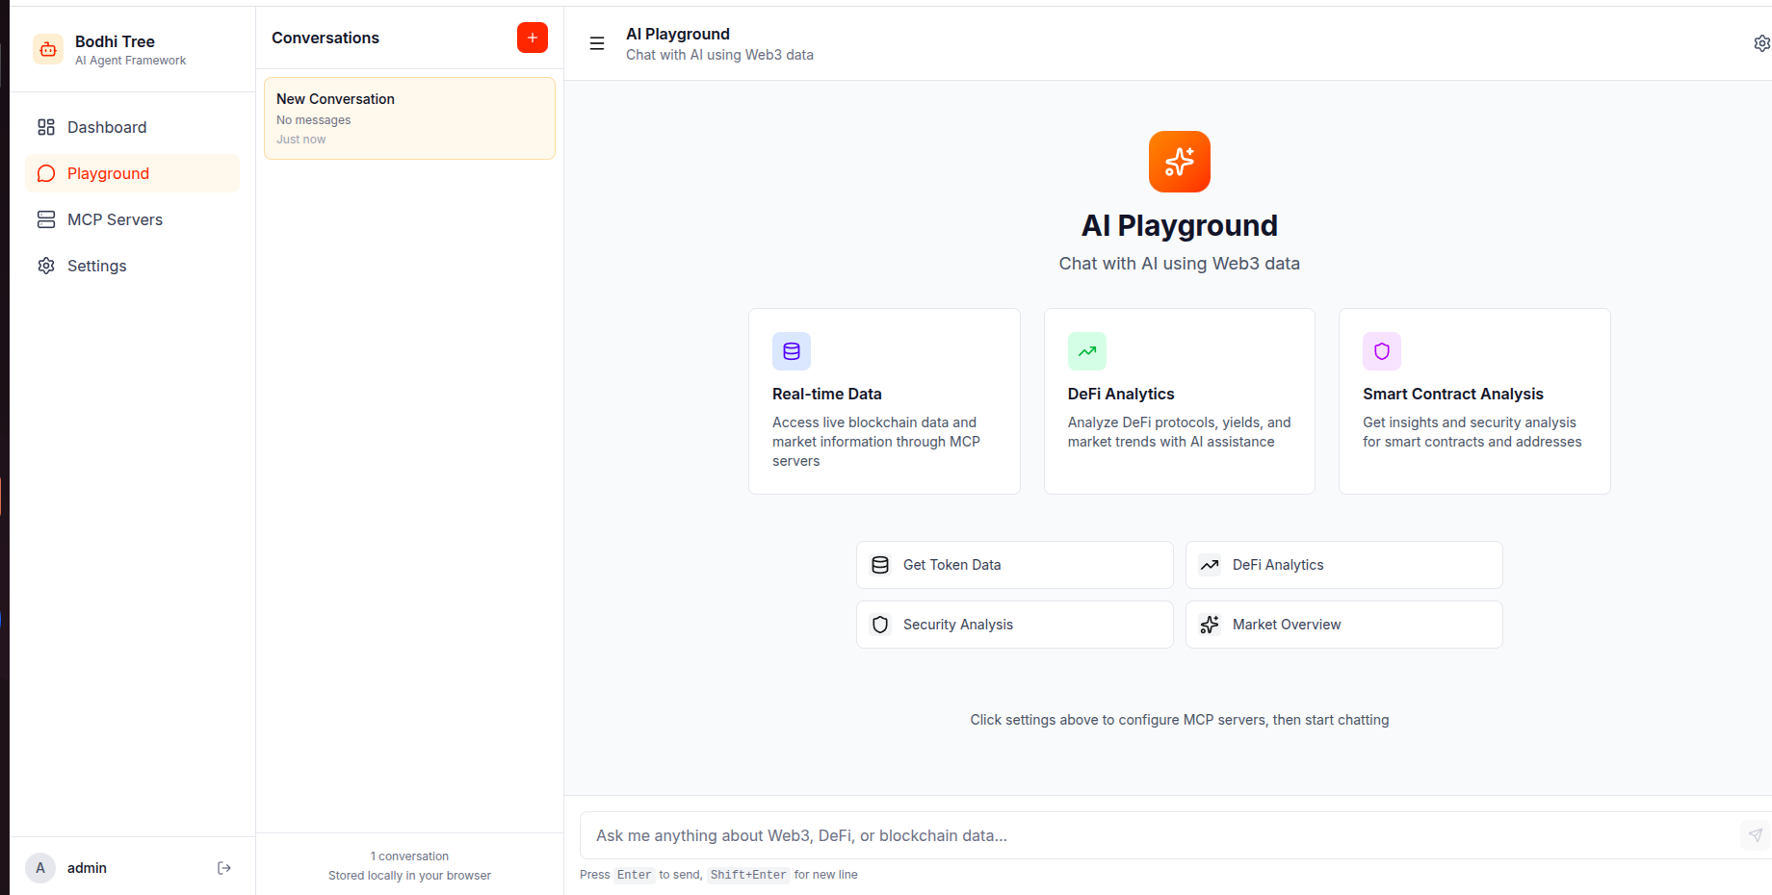Choose the Get Token Data prompt
Screen dimensions: 1772x895
1015,565
